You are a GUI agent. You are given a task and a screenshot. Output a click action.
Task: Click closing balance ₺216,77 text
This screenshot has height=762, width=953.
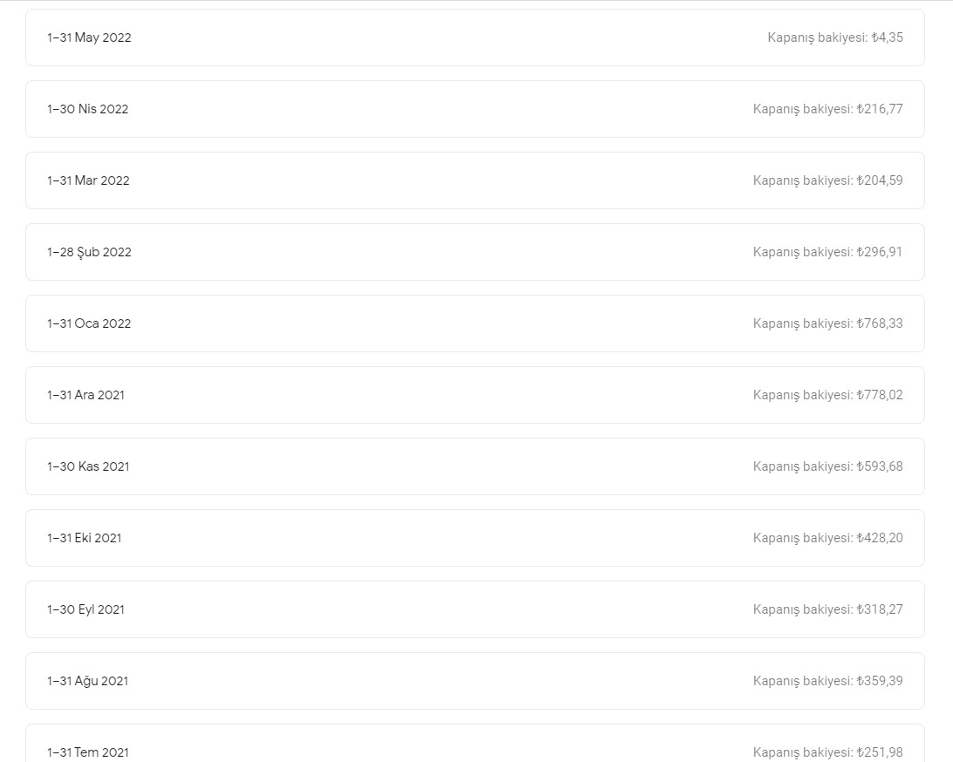827,109
